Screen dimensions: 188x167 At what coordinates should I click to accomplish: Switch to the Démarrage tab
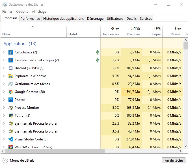point(95,19)
